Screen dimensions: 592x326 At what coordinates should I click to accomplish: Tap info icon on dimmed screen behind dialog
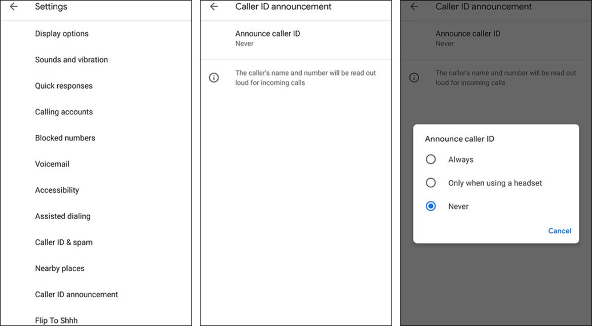click(x=414, y=78)
